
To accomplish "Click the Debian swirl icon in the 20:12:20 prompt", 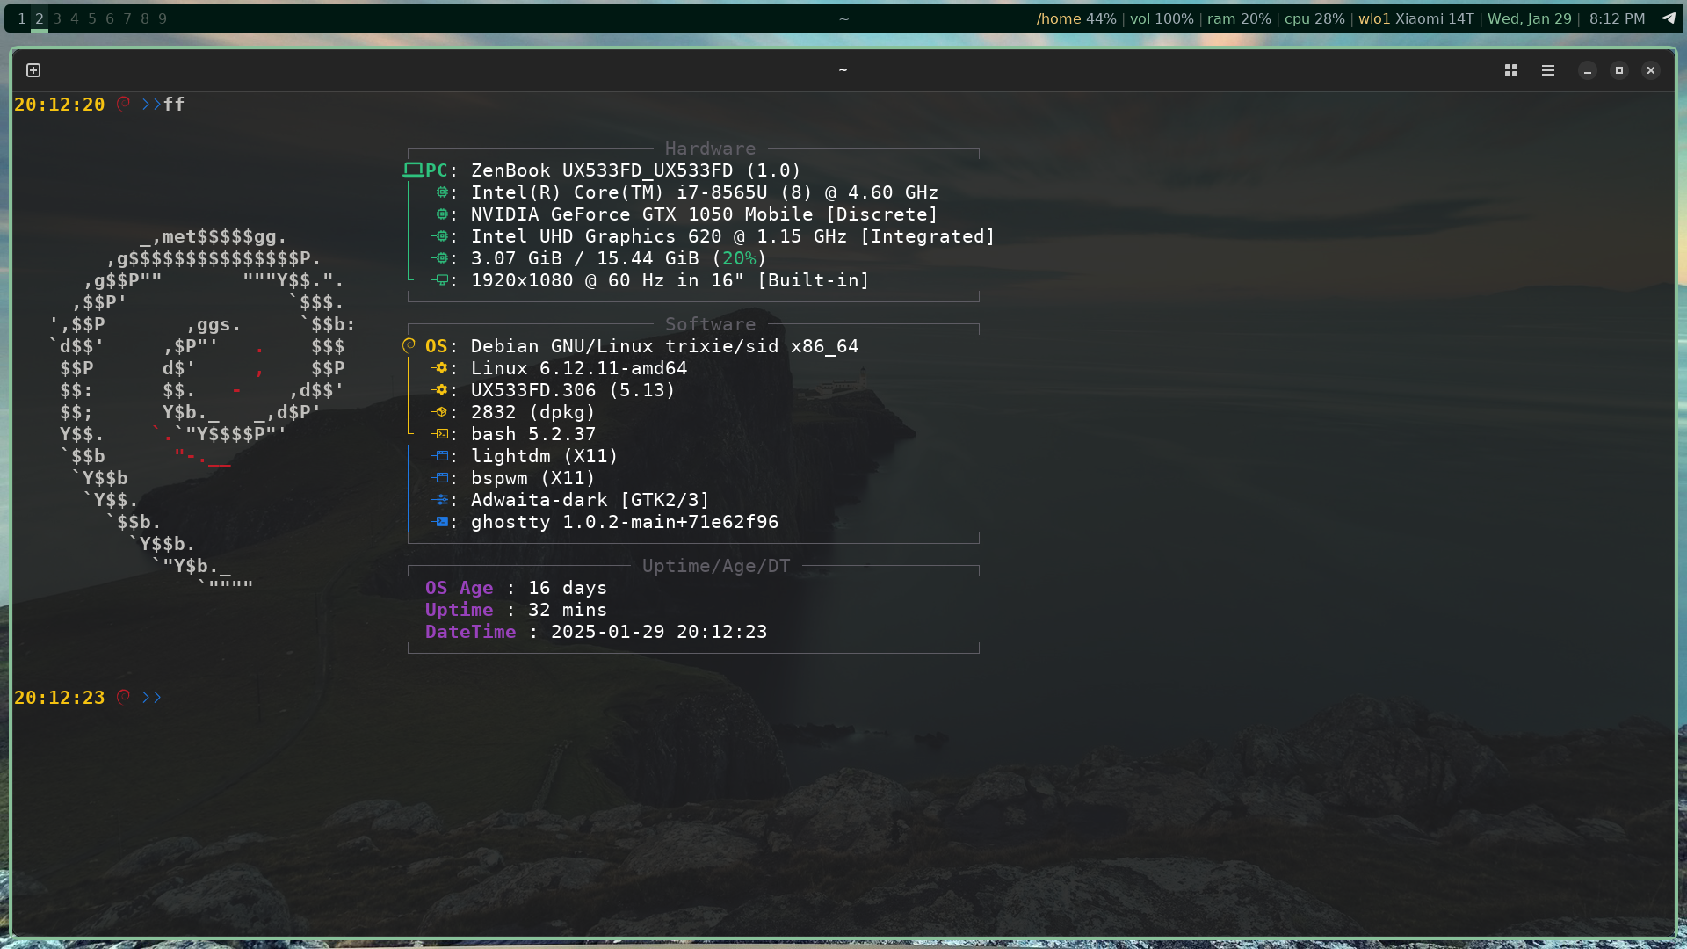I will tap(124, 104).
